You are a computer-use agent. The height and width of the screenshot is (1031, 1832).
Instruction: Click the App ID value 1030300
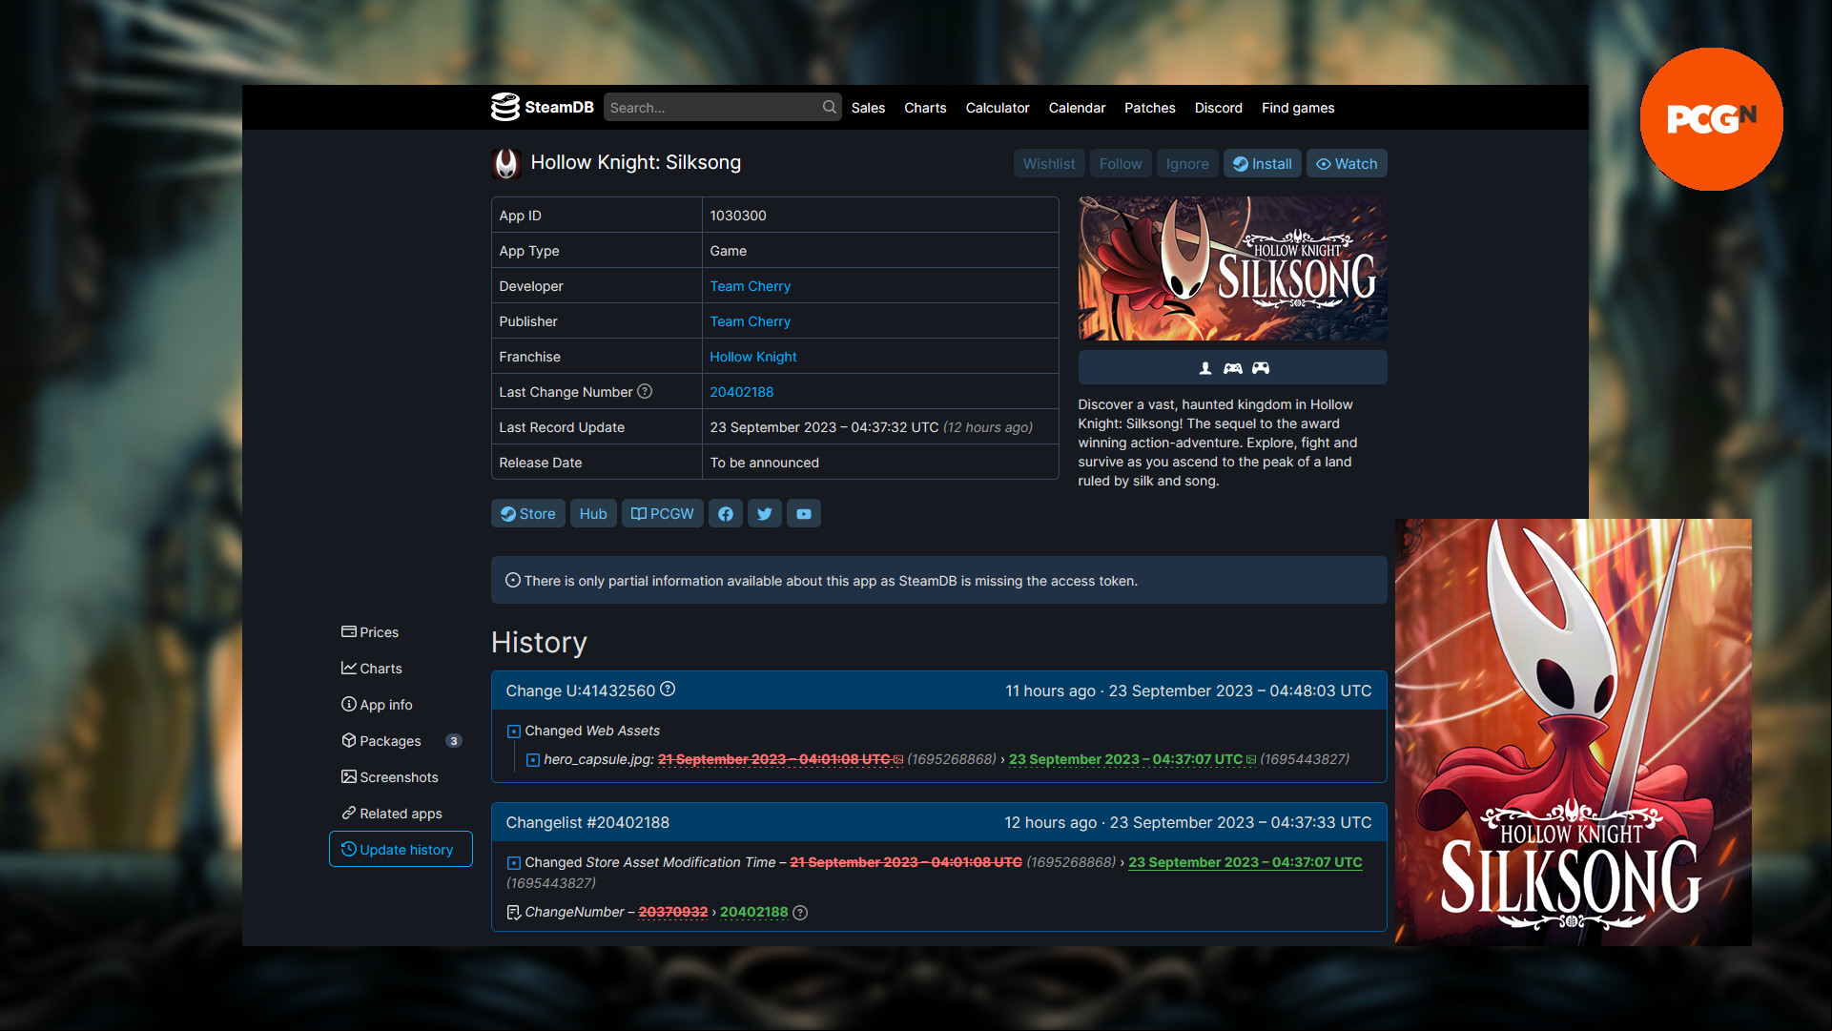tap(737, 216)
